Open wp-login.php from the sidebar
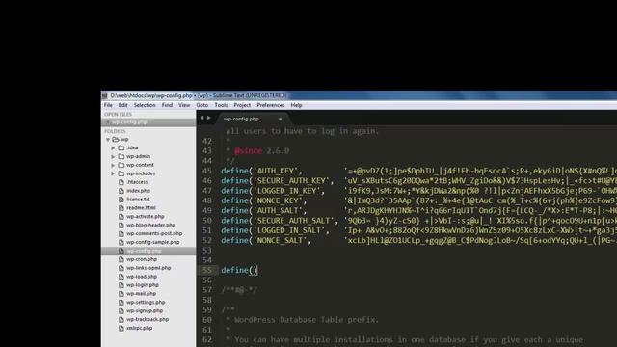617x347 pixels. [x=143, y=285]
